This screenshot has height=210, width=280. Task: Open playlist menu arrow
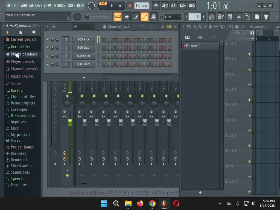tap(183, 27)
